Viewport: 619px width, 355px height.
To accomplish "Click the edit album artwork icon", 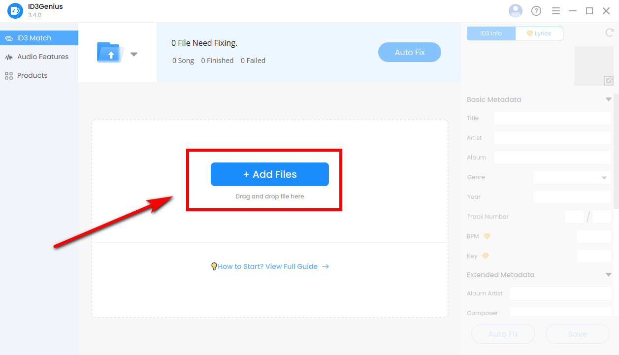I will [608, 81].
